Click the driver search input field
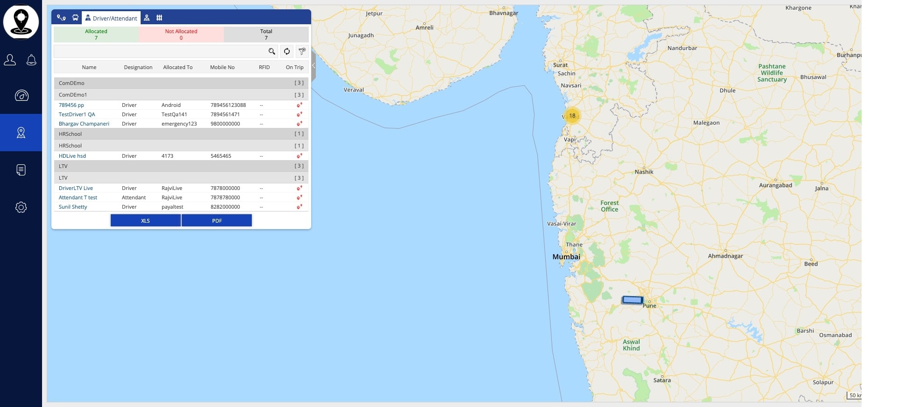The height and width of the screenshot is (407, 897). point(159,51)
